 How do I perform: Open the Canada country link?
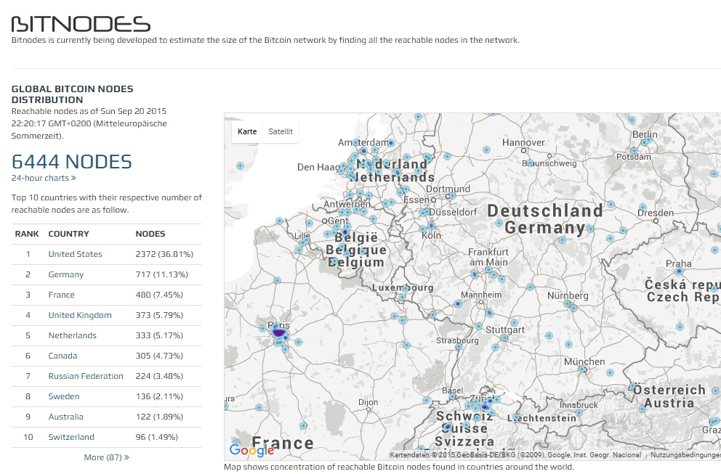click(x=63, y=356)
